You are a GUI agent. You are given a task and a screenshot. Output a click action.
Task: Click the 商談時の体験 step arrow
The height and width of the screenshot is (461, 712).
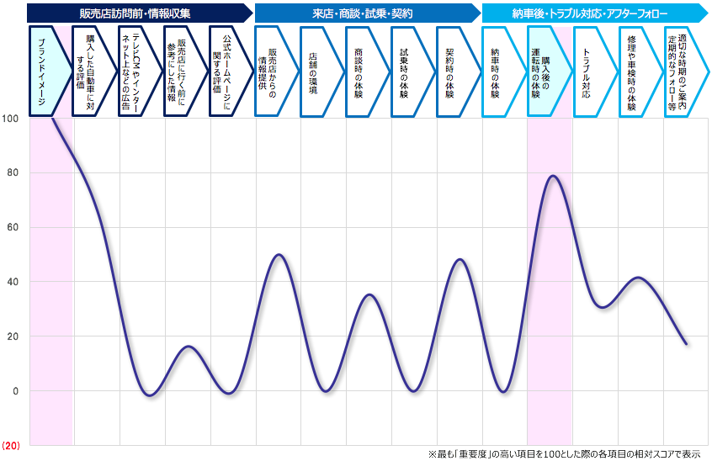tap(365, 72)
